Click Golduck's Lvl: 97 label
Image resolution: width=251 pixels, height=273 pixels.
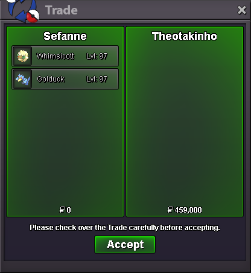(x=97, y=79)
